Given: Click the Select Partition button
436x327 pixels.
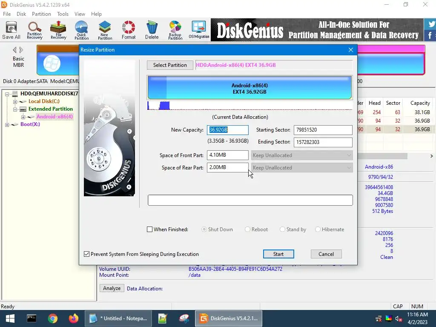Looking at the screenshot, I should (x=170, y=65).
